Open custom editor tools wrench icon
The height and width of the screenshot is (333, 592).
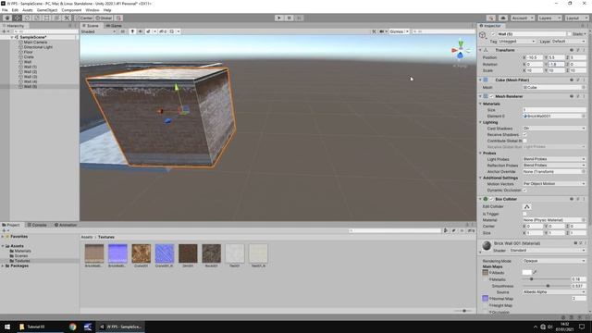67,18
